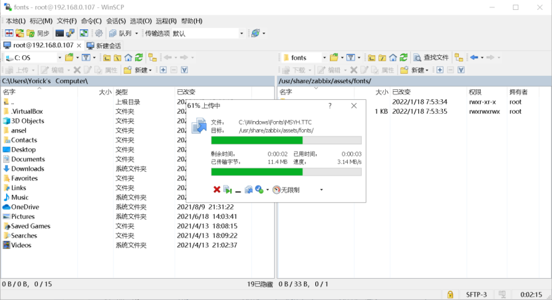Open the remote fonts directory dropdown
Viewport: 552px width, 300px height.
(325, 57)
